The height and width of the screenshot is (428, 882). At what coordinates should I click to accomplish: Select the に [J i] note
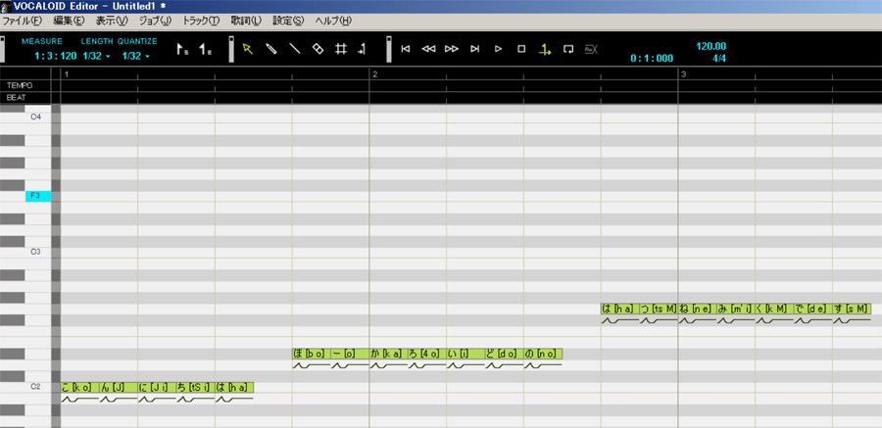click(x=157, y=388)
